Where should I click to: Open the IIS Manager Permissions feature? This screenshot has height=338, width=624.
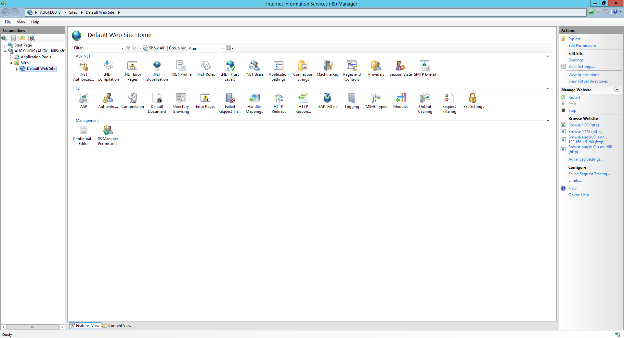click(x=108, y=131)
